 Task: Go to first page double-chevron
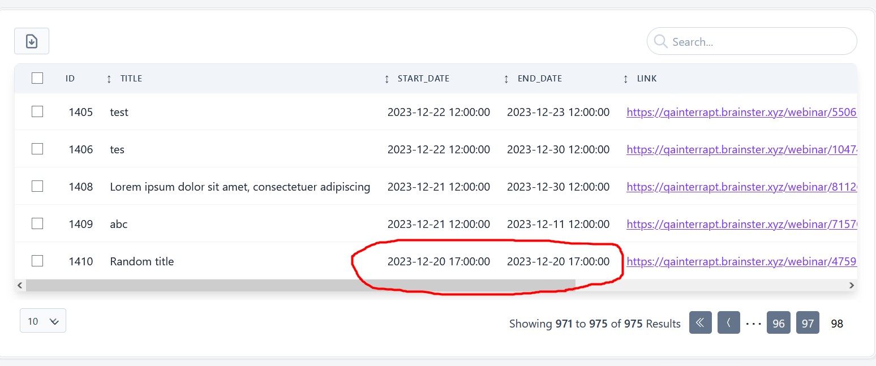(x=700, y=323)
